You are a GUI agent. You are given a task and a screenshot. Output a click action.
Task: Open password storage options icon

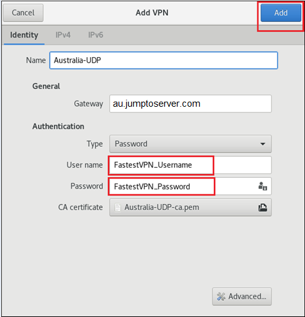click(x=263, y=186)
